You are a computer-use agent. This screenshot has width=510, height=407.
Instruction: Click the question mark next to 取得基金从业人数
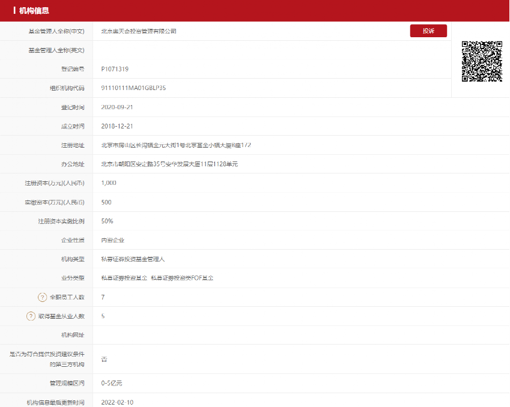point(31,316)
